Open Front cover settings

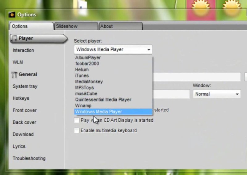[x=25, y=110]
